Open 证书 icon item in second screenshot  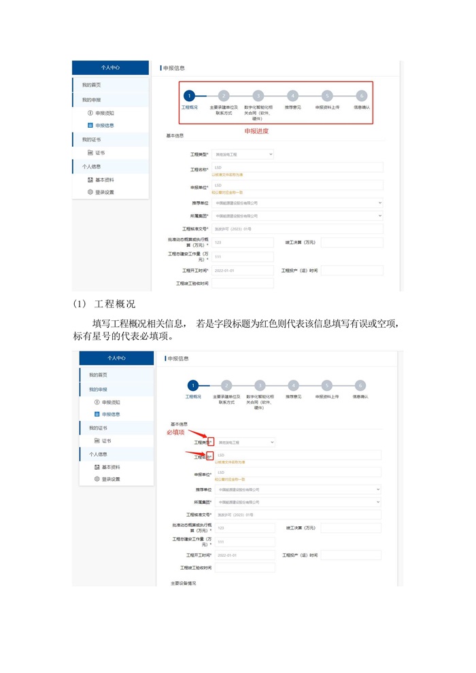[103, 441]
